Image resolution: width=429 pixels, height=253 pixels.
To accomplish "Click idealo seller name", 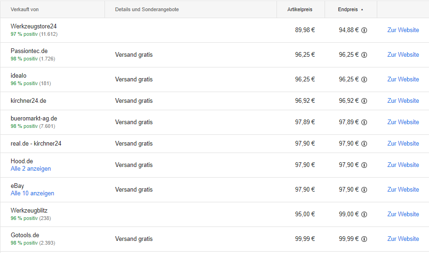I will coord(19,76).
